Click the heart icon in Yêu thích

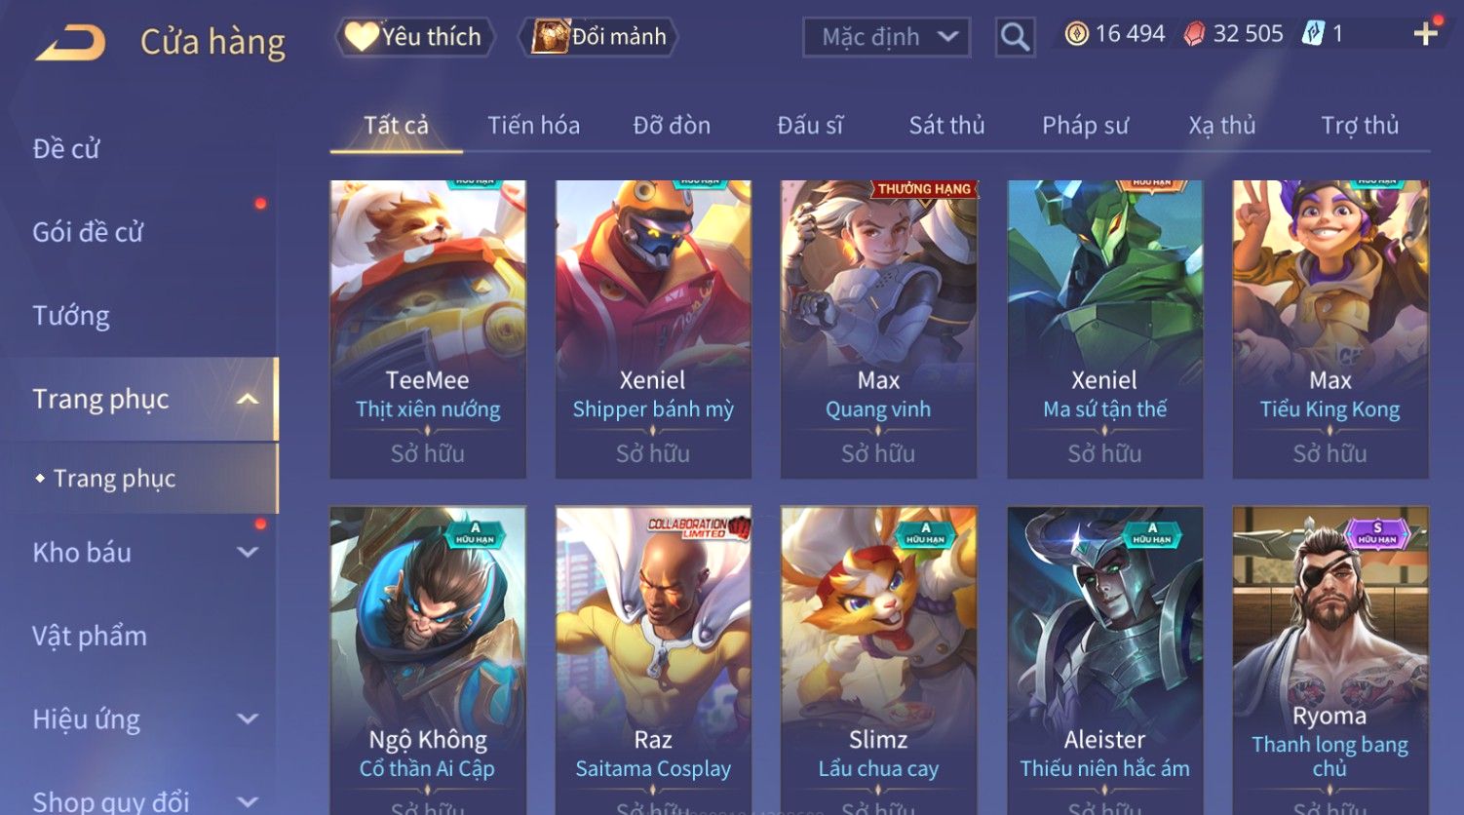click(x=361, y=37)
